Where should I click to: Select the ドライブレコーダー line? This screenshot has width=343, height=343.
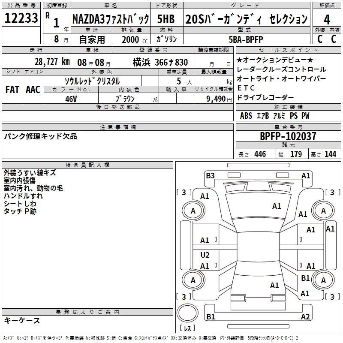[265, 97]
